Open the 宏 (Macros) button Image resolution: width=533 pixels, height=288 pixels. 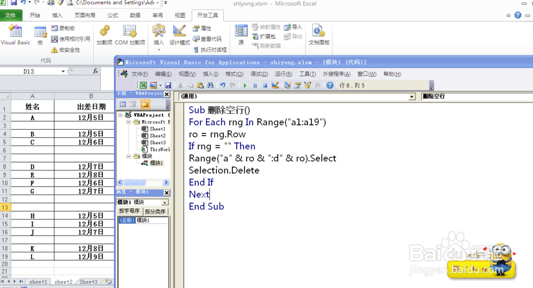click(x=40, y=36)
